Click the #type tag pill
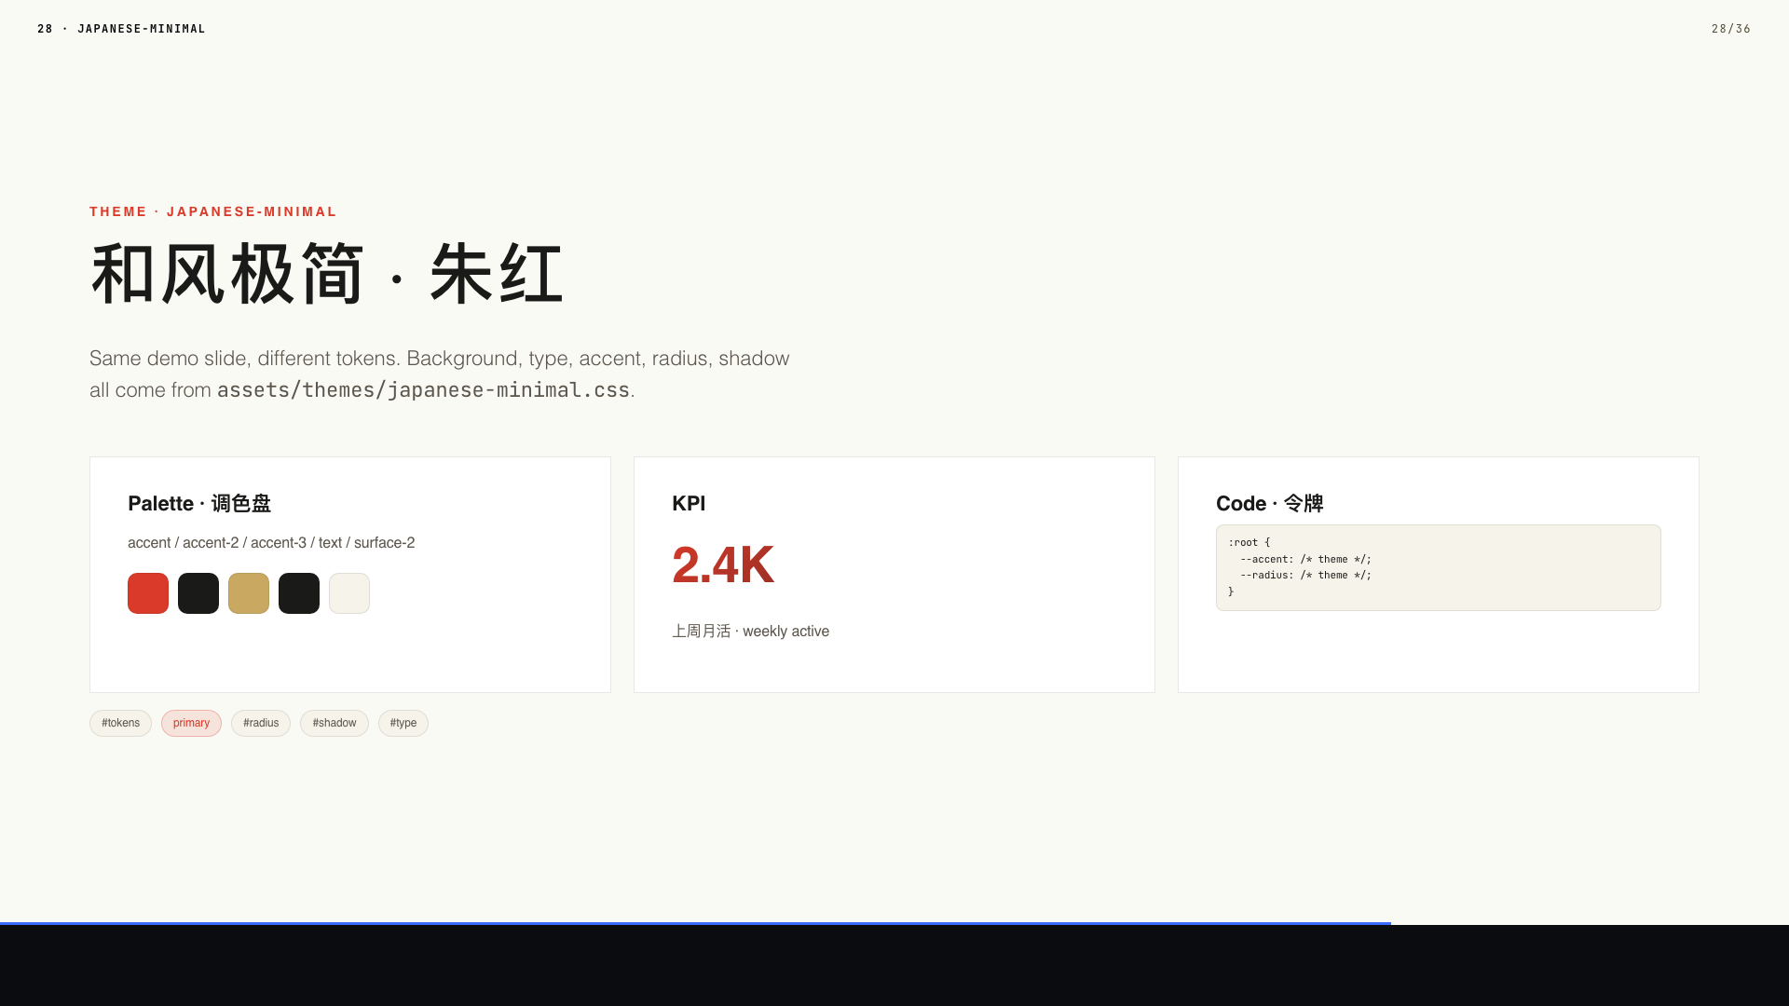The width and height of the screenshot is (1789, 1006). coord(403,723)
